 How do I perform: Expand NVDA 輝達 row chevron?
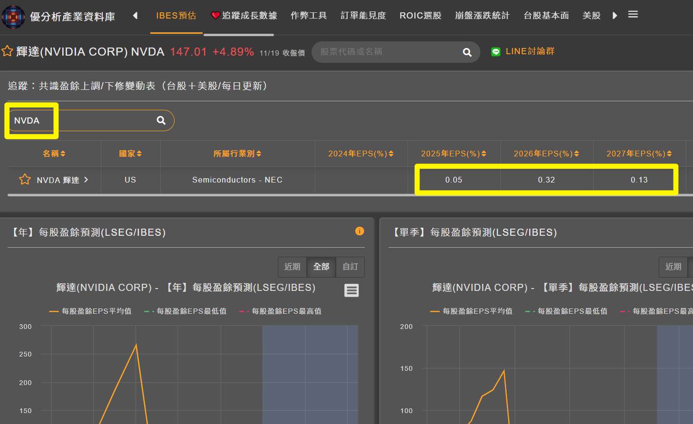pyautogui.click(x=86, y=180)
